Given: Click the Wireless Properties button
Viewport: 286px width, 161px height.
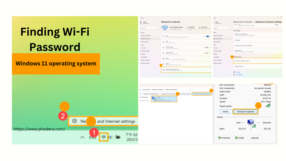Looking at the screenshot, I should point(246,112).
